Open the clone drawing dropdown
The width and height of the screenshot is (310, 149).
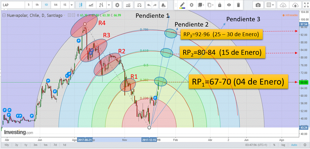[x=210, y=5]
